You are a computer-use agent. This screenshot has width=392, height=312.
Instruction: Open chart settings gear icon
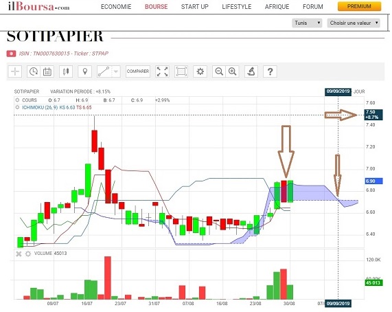pyautogui.click(x=200, y=71)
